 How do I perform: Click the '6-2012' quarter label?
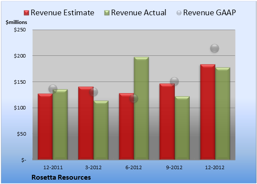[134, 167]
